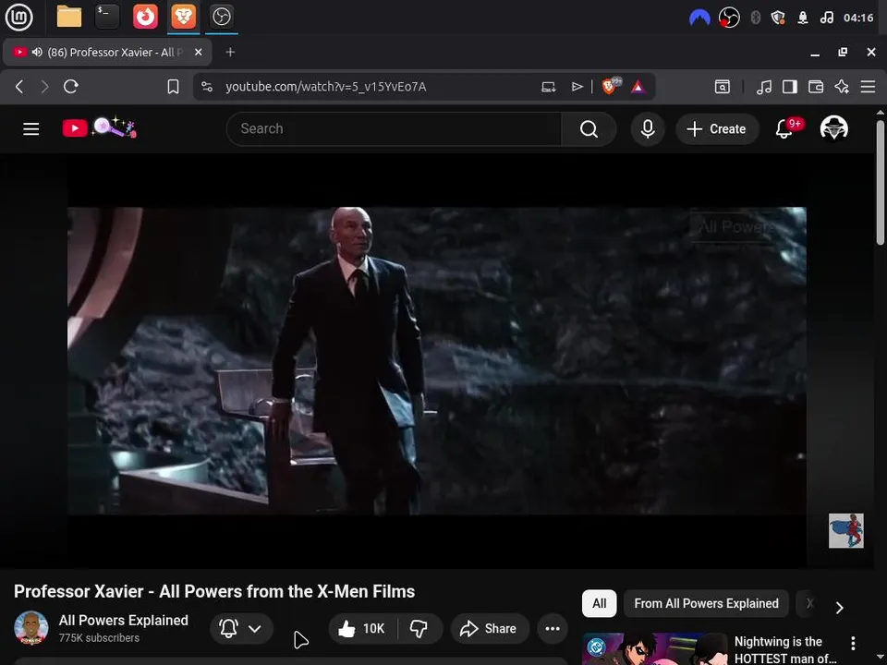Open the Files folder launcher in panel

point(69,17)
